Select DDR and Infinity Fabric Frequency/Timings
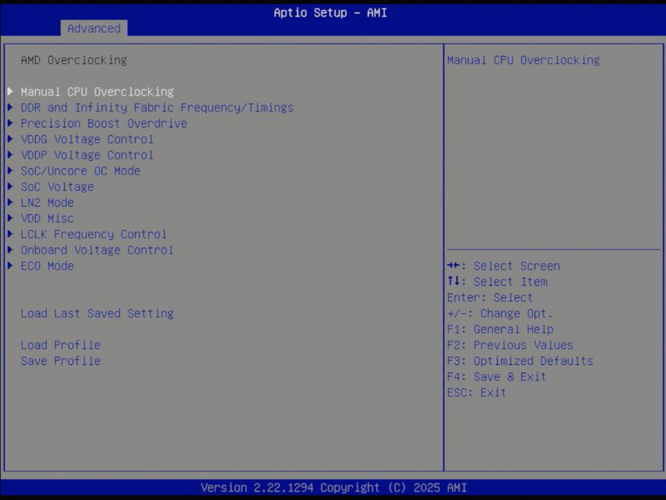The image size is (666, 500). tap(157, 107)
